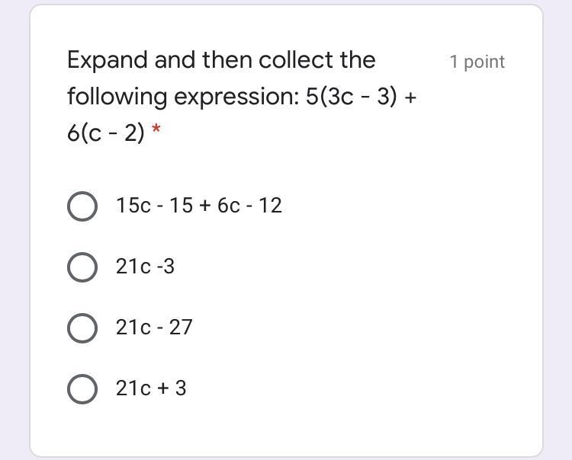Click the red required asterisk

point(156,129)
